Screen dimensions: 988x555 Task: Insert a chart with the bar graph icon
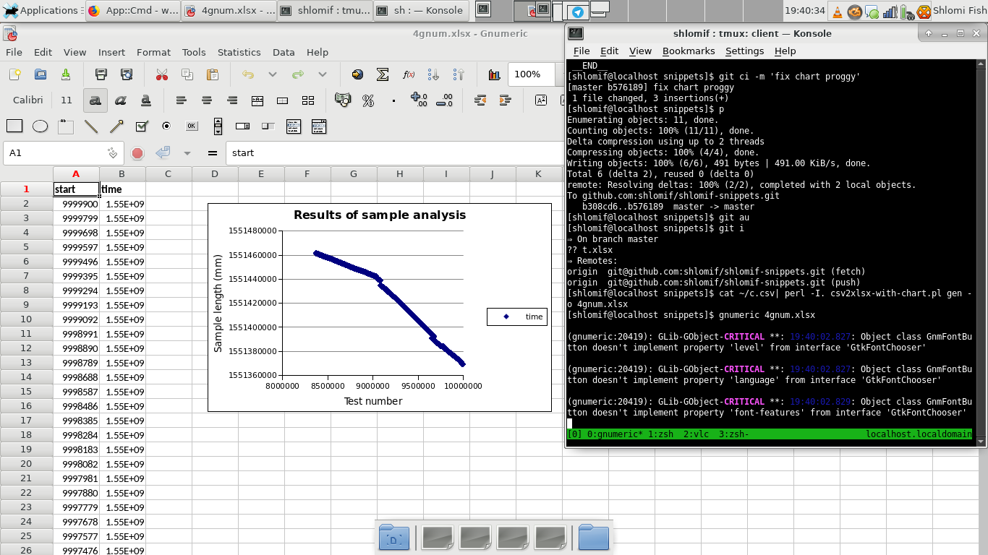[x=494, y=74]
